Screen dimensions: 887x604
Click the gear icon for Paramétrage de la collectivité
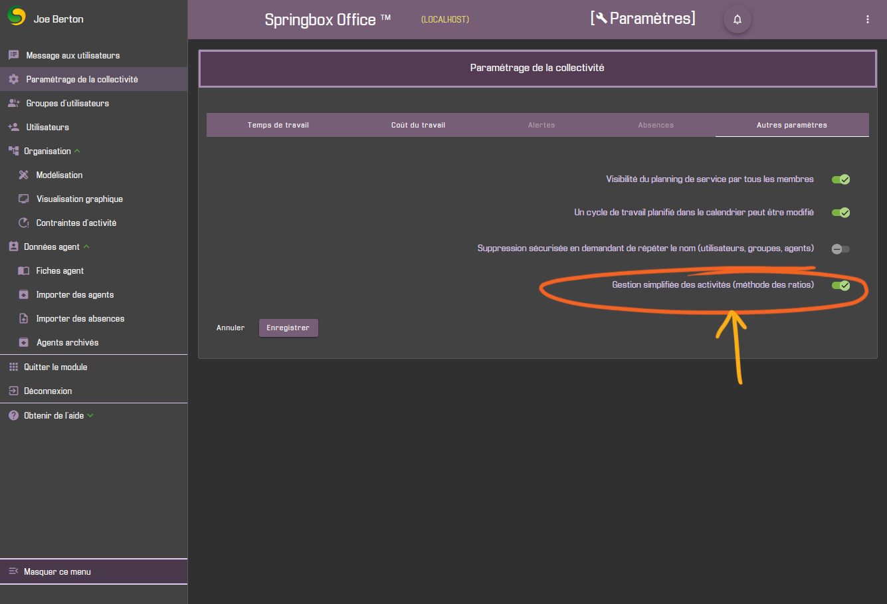pos(13,79)
